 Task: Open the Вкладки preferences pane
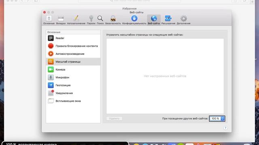pos(61,20)
